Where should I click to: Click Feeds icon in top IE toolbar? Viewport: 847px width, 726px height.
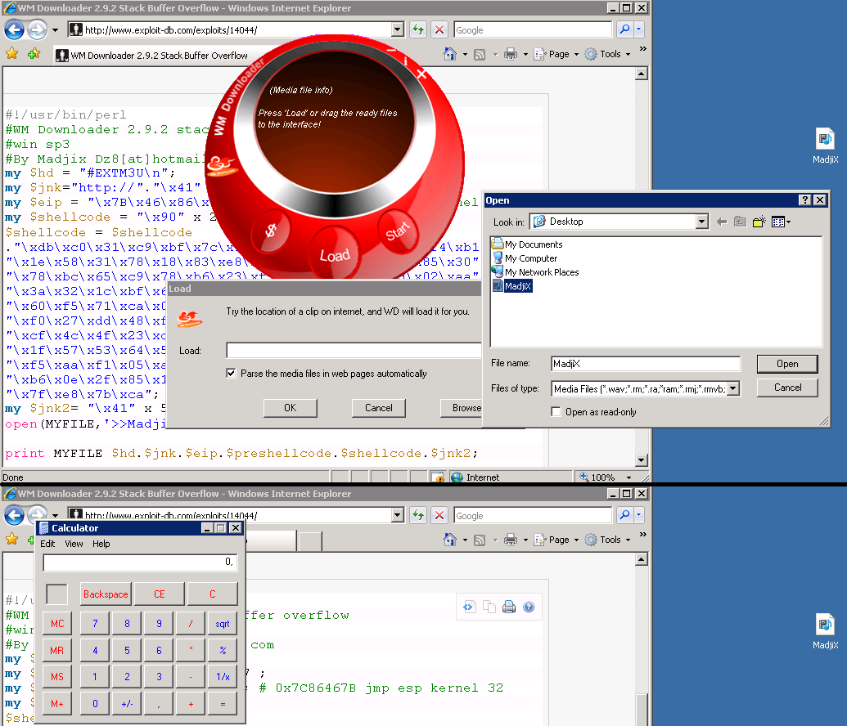[479, 55]
